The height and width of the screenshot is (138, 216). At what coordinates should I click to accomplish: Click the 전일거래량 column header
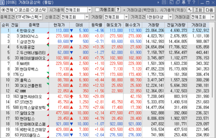point(176,25)
